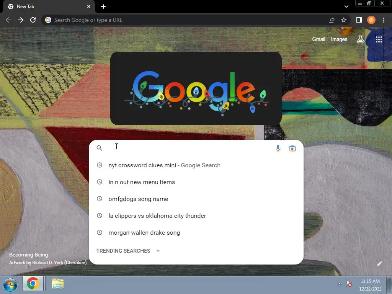Click the browser forward arrow
This screenshot has height=294, width=392.
[x=21, y=20]
